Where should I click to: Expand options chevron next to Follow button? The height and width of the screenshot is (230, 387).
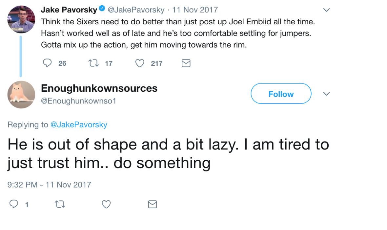pyautogui.click(x=326, y=94)
